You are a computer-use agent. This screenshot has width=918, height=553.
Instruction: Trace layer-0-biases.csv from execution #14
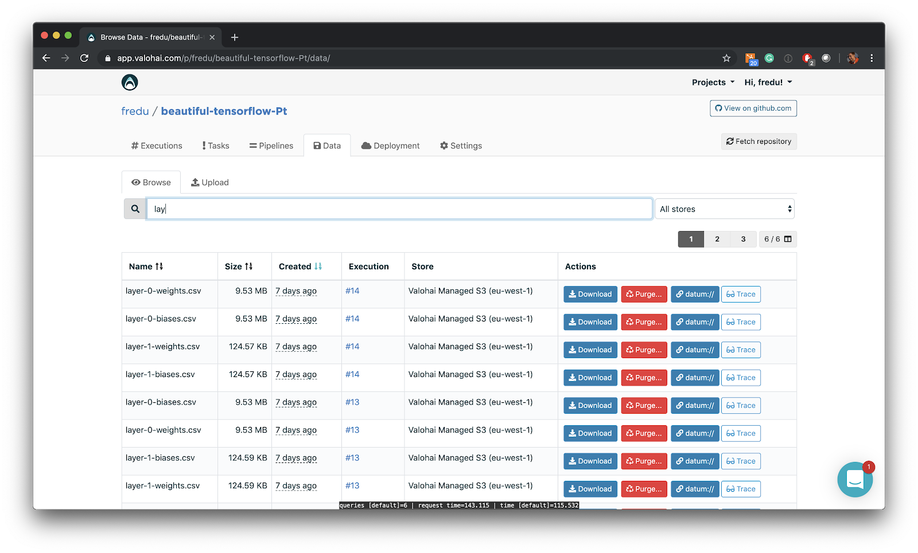pos(741,322)
